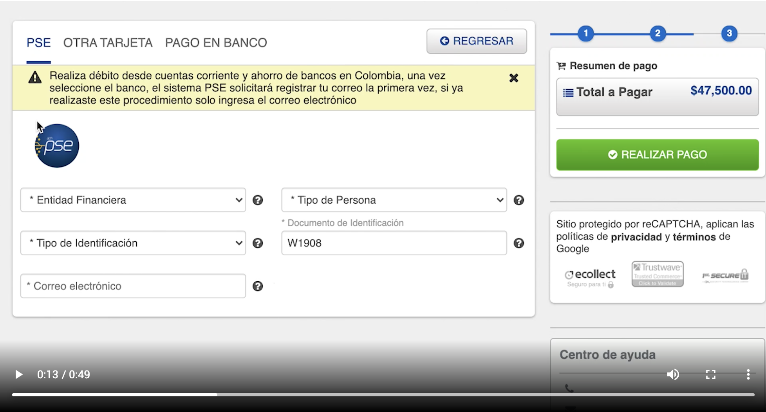This screenshot has width=766, height=412.
Task: Click the $47,500.00 total amount
Action: point(721,91)
